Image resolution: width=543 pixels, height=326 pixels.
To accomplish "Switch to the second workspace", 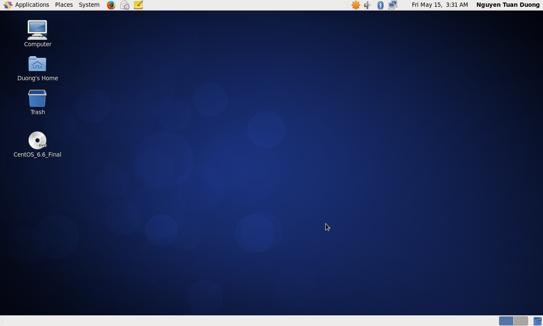I will (521, 321).
